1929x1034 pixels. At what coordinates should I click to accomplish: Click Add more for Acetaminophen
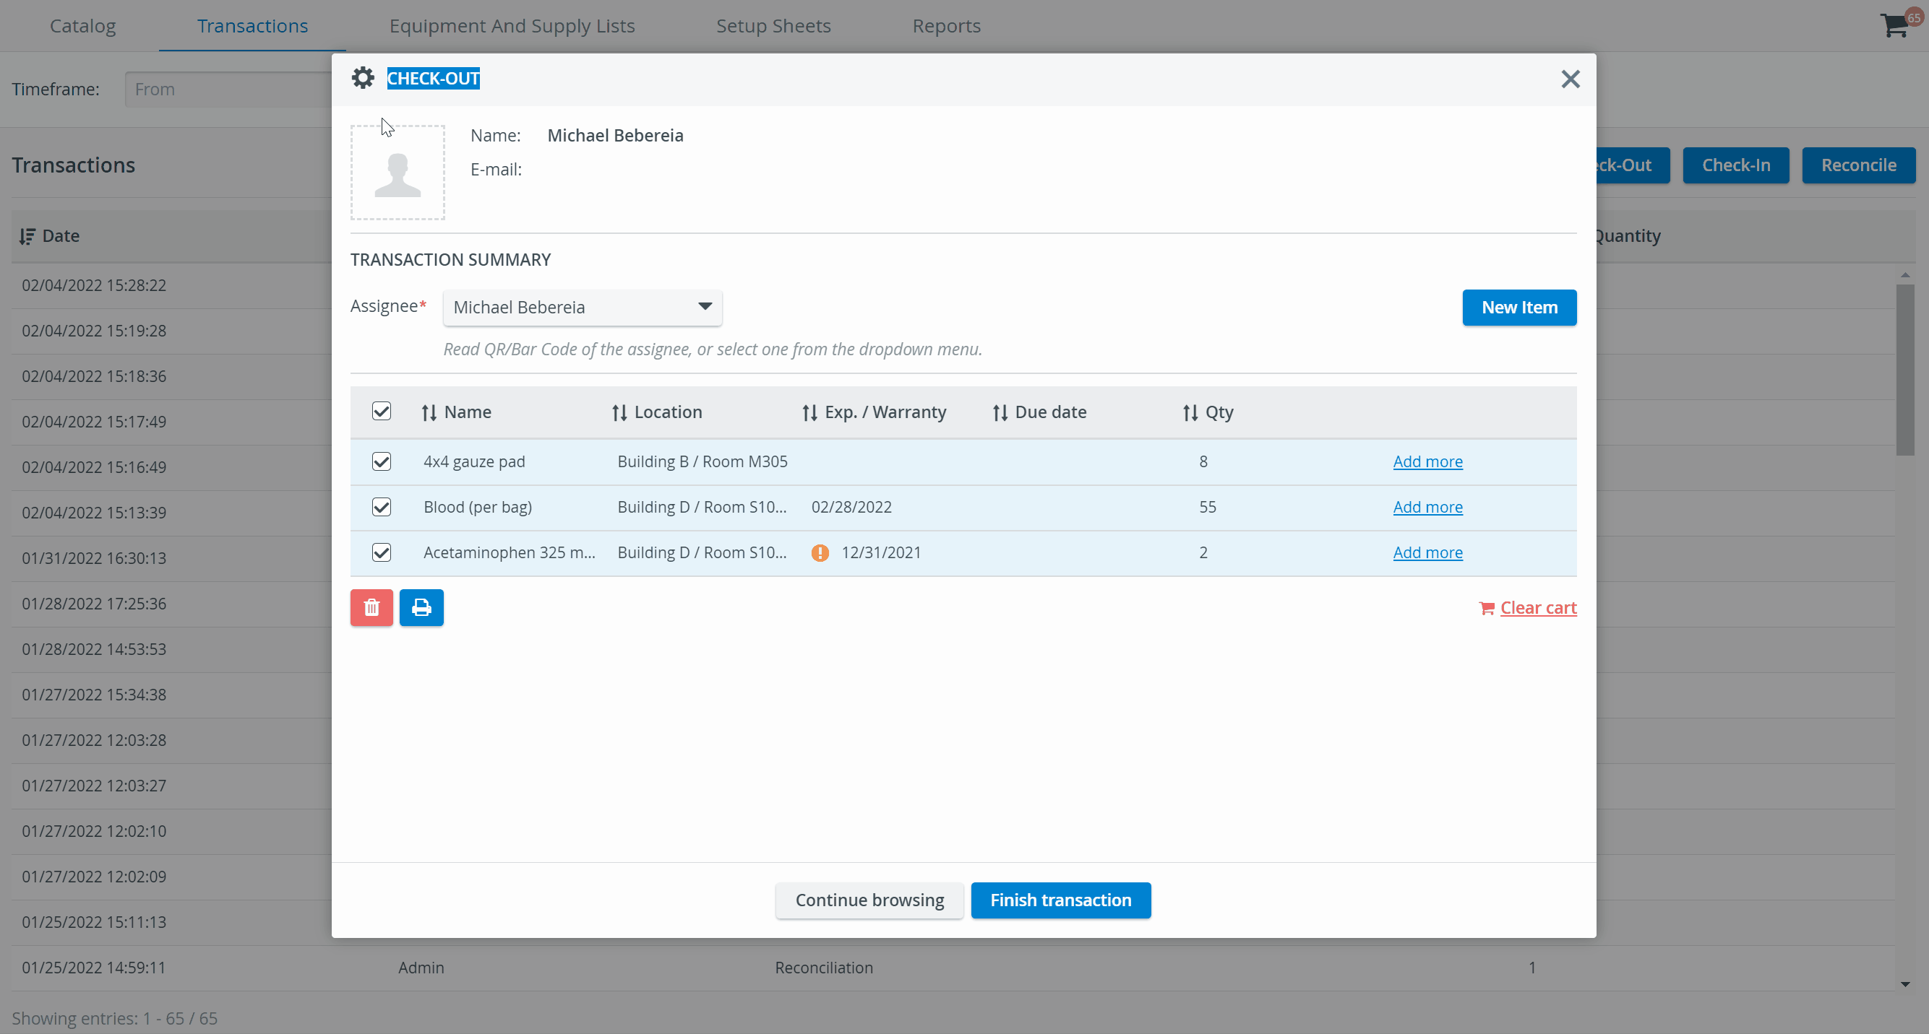tap(1428, 552)
